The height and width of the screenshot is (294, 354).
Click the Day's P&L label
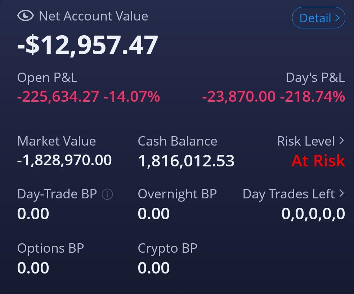click(x=315, y=78)
